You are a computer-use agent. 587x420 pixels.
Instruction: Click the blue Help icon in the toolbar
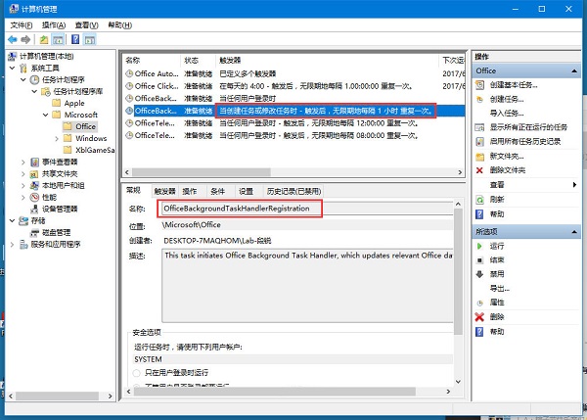click(x=75, y=39)
